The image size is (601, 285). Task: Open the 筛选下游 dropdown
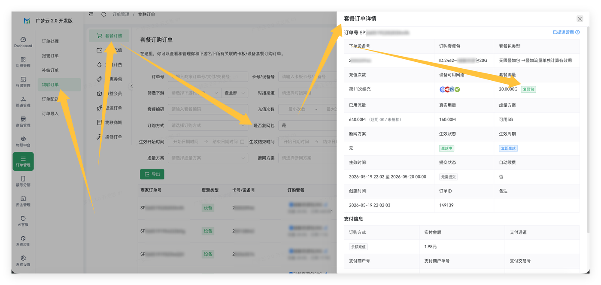tap(194, 93)
